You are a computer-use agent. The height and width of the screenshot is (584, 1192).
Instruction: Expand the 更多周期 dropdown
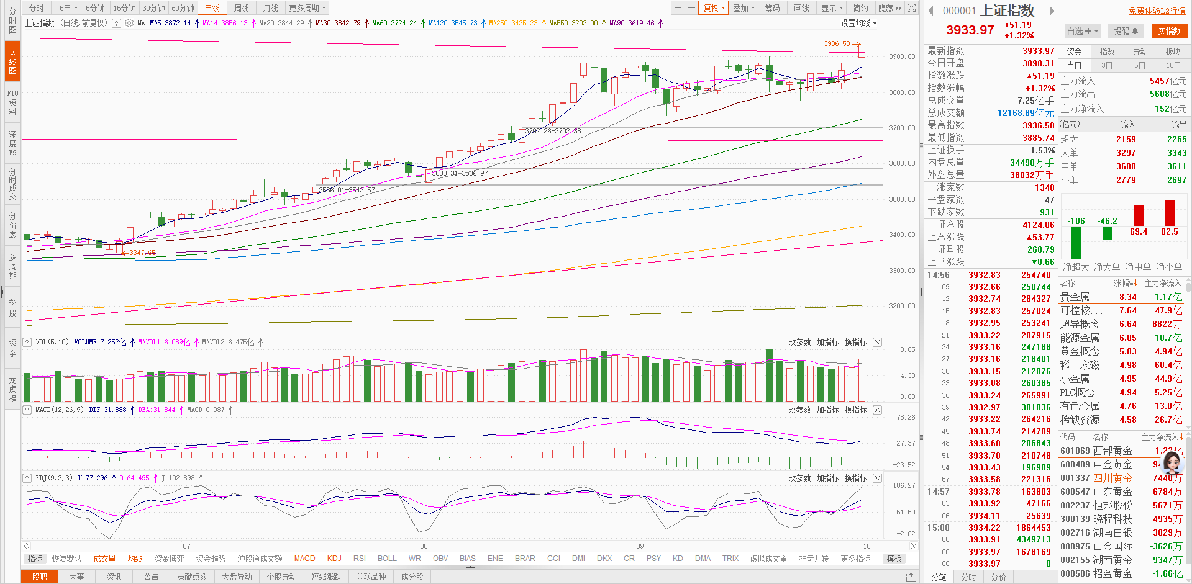[307, 8]
